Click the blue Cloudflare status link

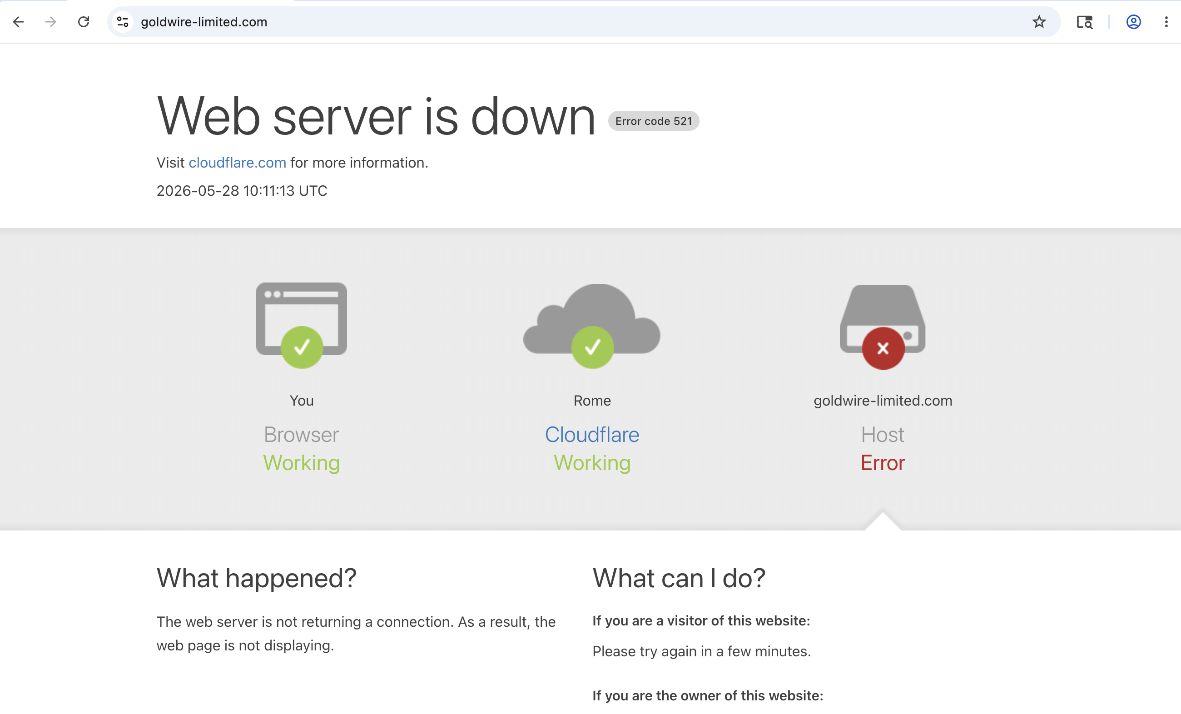(x=592, y=435)
